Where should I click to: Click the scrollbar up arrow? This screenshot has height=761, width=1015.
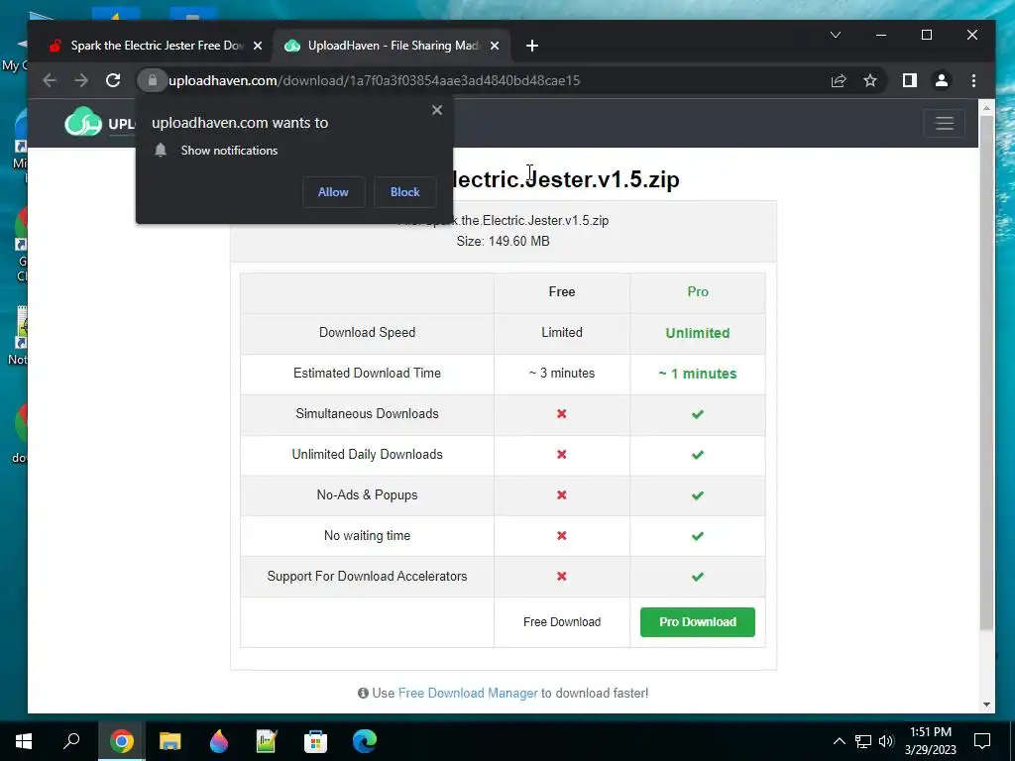coord(986,107)
